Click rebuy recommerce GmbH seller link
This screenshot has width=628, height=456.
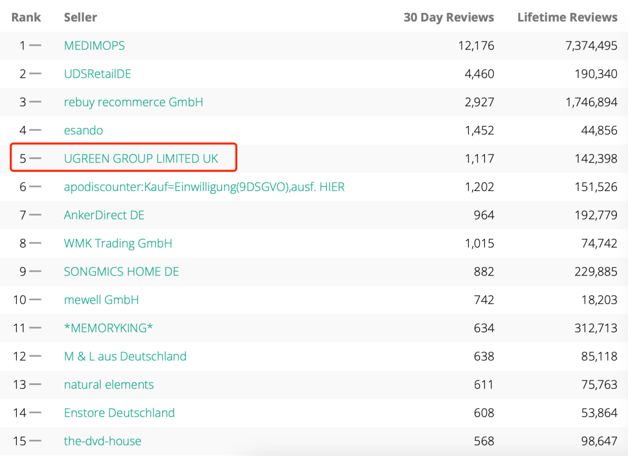tap(133, 102)
